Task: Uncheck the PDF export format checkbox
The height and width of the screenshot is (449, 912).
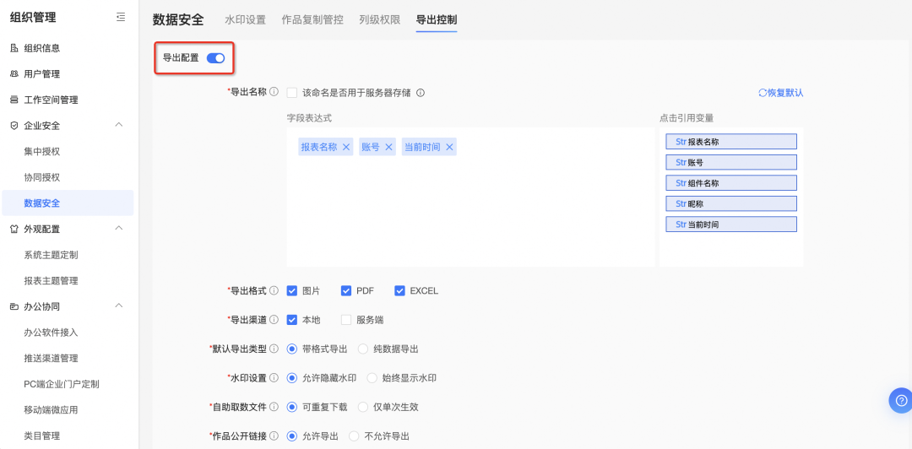Action: pyautogui.click(x=345, y=290)
